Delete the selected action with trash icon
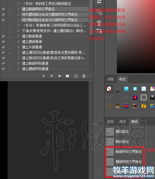Image resolution: width=155 pixels, height=179 pixels. pos(84,76)
